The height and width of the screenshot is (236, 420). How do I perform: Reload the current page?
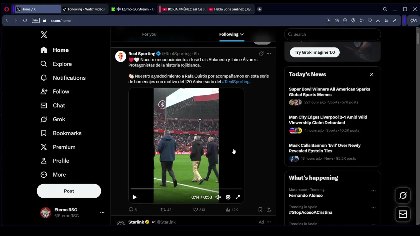pyautogui.click(x=25, y=20)
